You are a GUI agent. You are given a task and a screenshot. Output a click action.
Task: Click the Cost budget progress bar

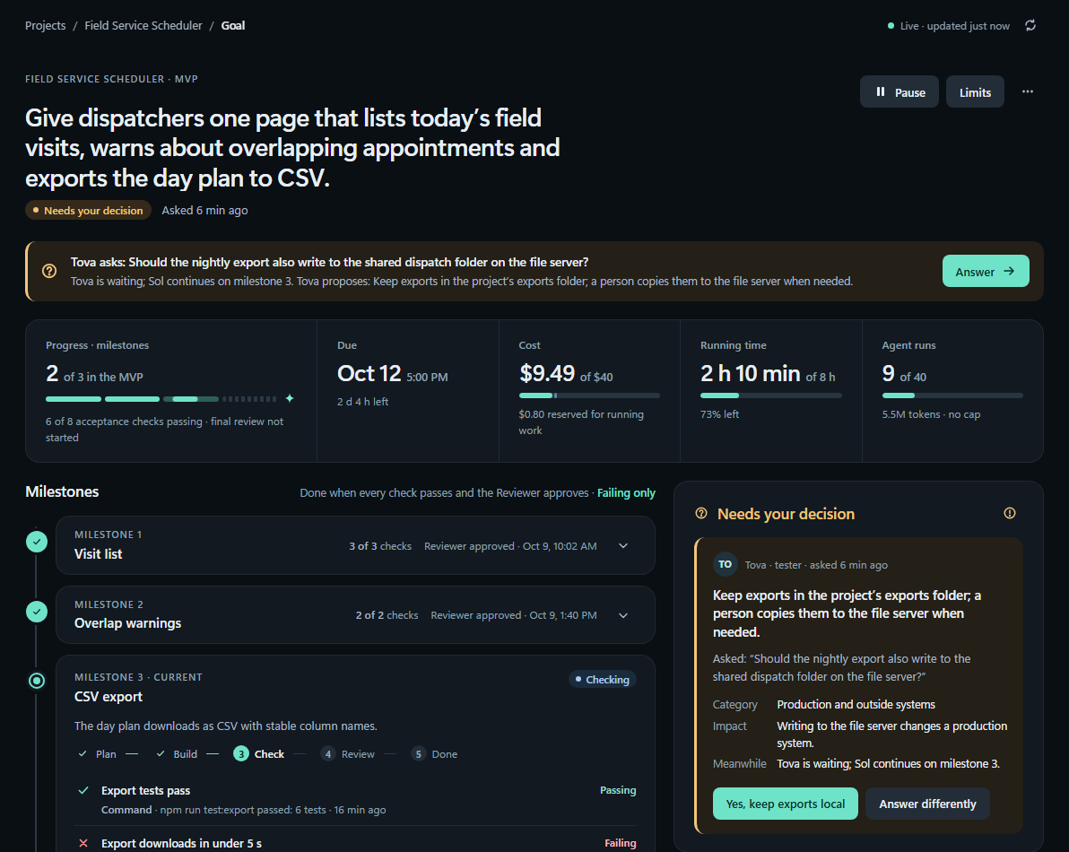tap(589, 396)
